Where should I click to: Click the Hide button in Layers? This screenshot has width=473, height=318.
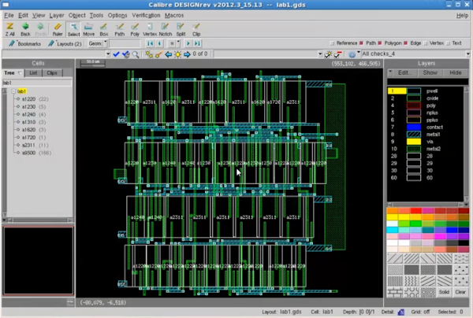[455, 72]
